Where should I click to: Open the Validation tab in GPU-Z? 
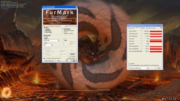(x=142, y=28)
